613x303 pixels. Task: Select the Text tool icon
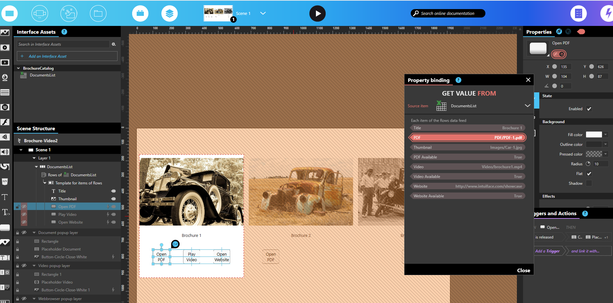click(5, 197)
